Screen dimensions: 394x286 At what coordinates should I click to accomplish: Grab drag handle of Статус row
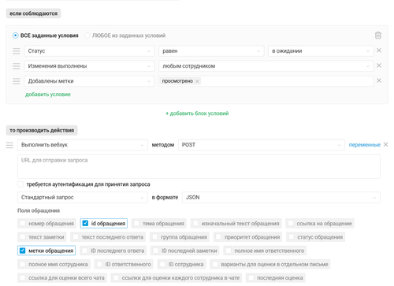coord(17,51)
